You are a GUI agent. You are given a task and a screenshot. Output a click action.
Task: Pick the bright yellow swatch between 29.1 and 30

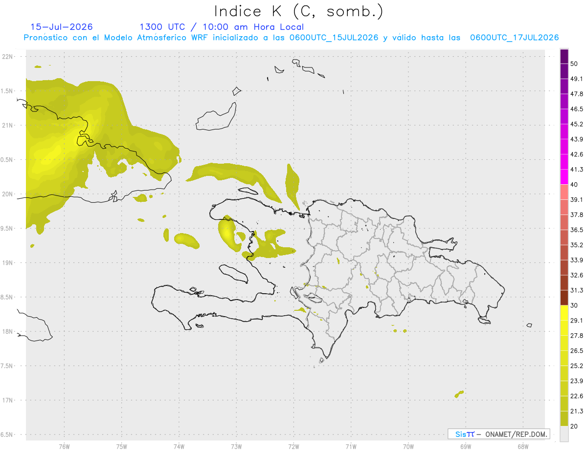564,313
